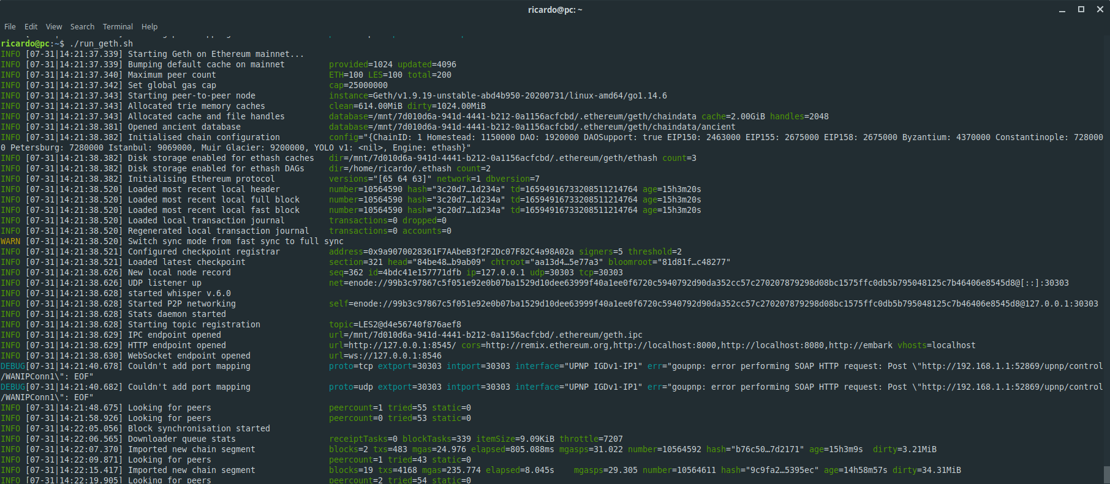Click 'peercount=1 tried=43' values
This screenshot has width=1110, height=484.
(378, 460)
